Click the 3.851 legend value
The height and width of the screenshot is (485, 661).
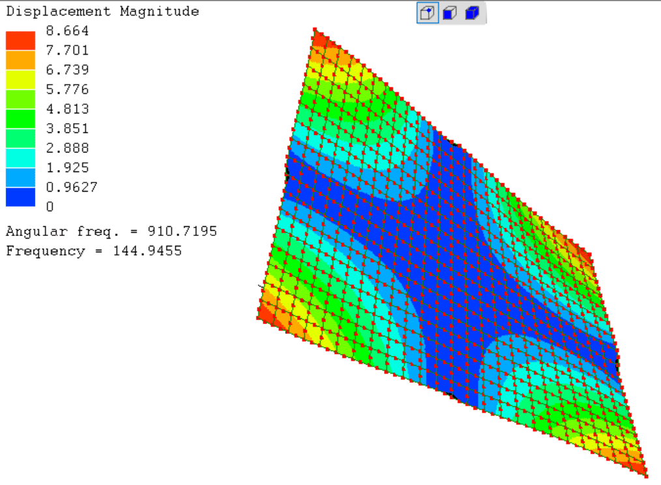[x=67, y=128]
